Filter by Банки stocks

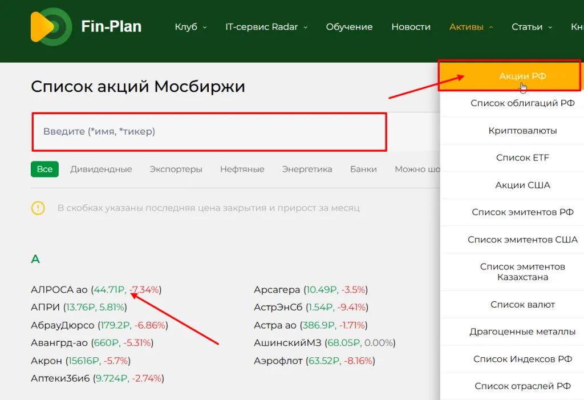click(363, 169)
